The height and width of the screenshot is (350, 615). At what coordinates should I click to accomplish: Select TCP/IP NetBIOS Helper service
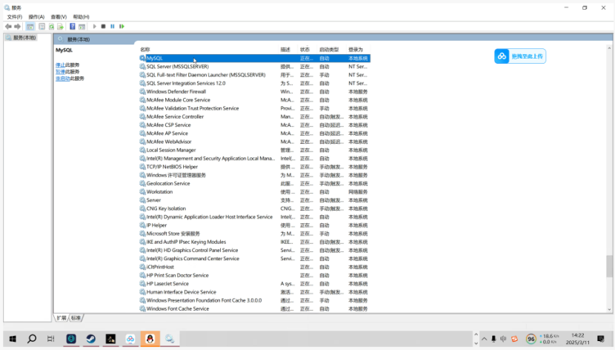click(x=255, y=167)
